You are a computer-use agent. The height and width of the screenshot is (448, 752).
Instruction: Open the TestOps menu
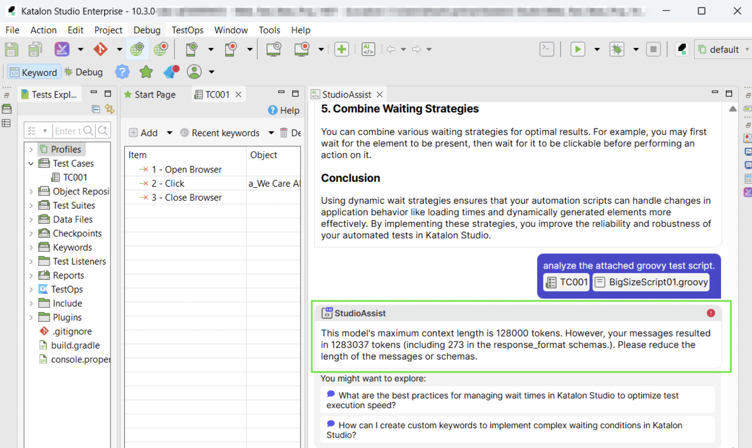click(x=187, y=30)
